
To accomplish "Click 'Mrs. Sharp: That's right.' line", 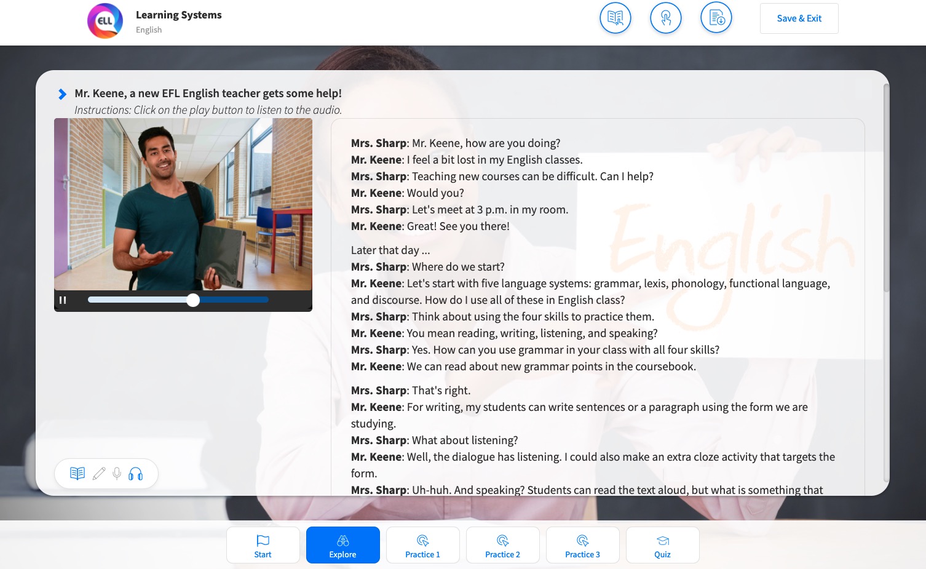I will pos(411,391).
